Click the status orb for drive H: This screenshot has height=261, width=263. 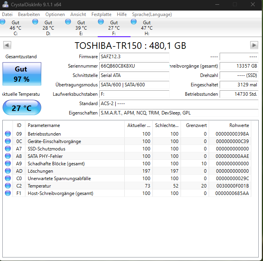tap(134, 21)
